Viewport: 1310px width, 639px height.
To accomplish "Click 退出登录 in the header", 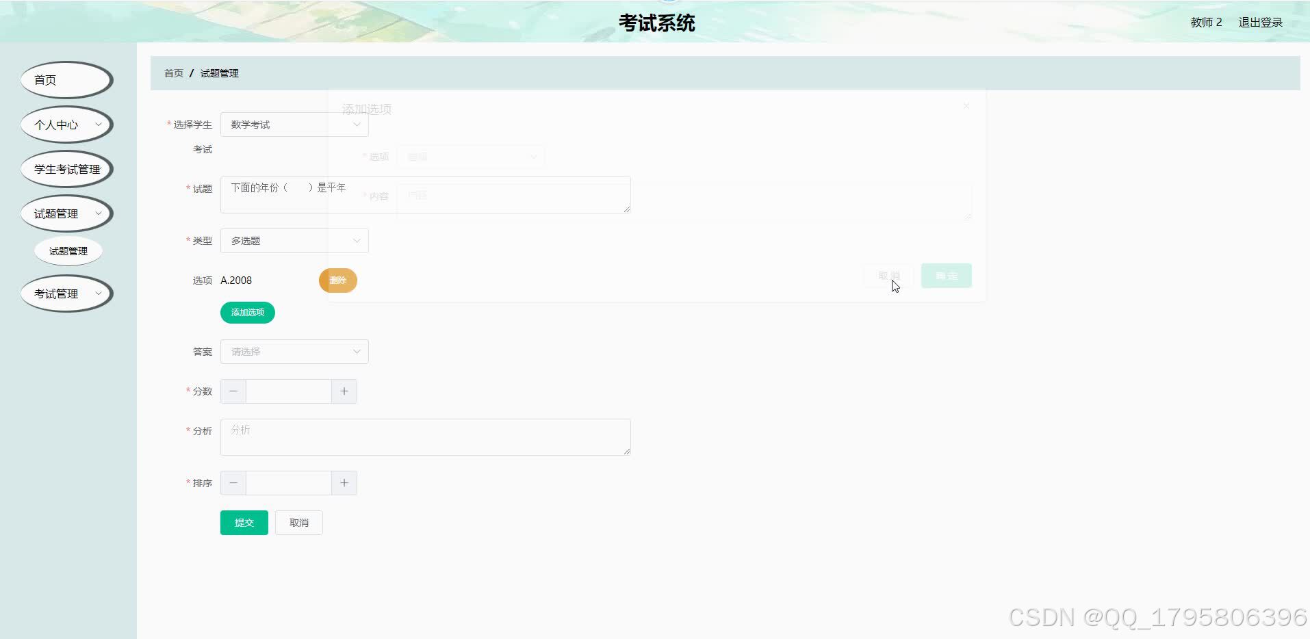I will pyautogui.click(x=1261, y=23).
